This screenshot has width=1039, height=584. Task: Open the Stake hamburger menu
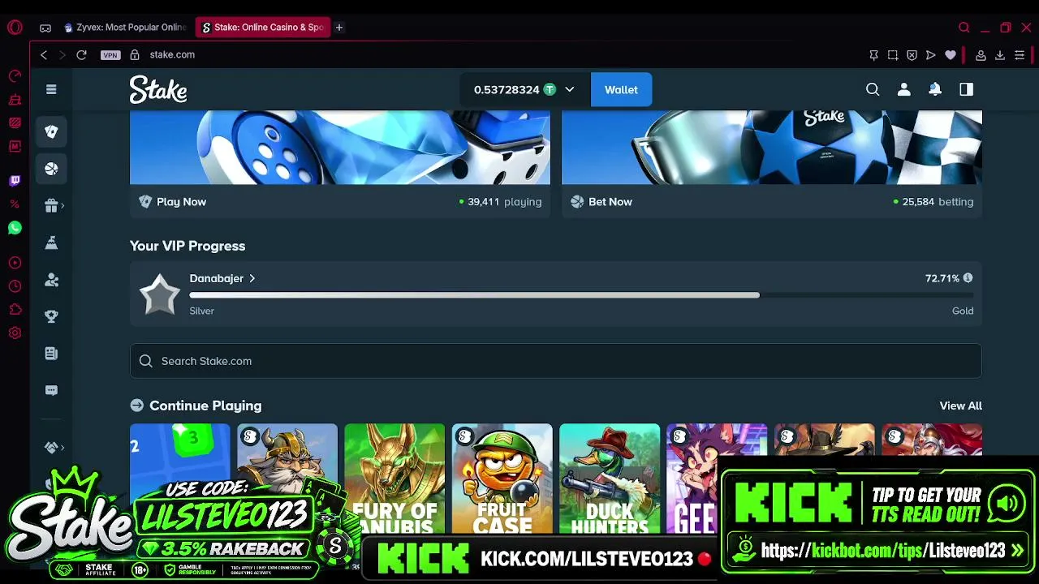click(x=51, y=89)
